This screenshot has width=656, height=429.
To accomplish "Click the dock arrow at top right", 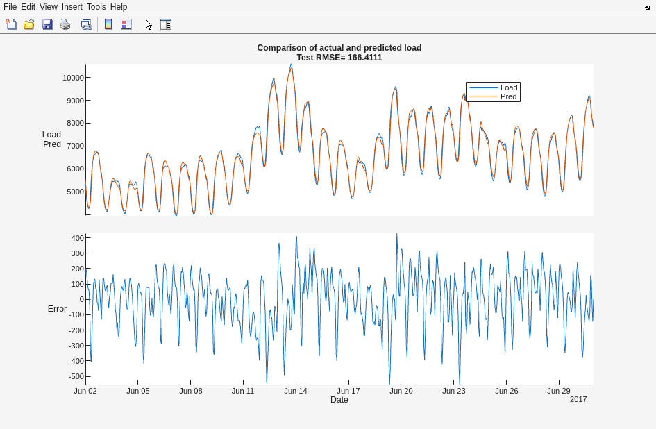I will [x=647, y=7].
